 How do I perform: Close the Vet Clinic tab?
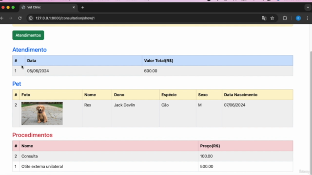point(74,7)
